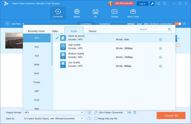Select the Audio tab
This screenshot has height=124, width=191.
[x=74, y=31]
